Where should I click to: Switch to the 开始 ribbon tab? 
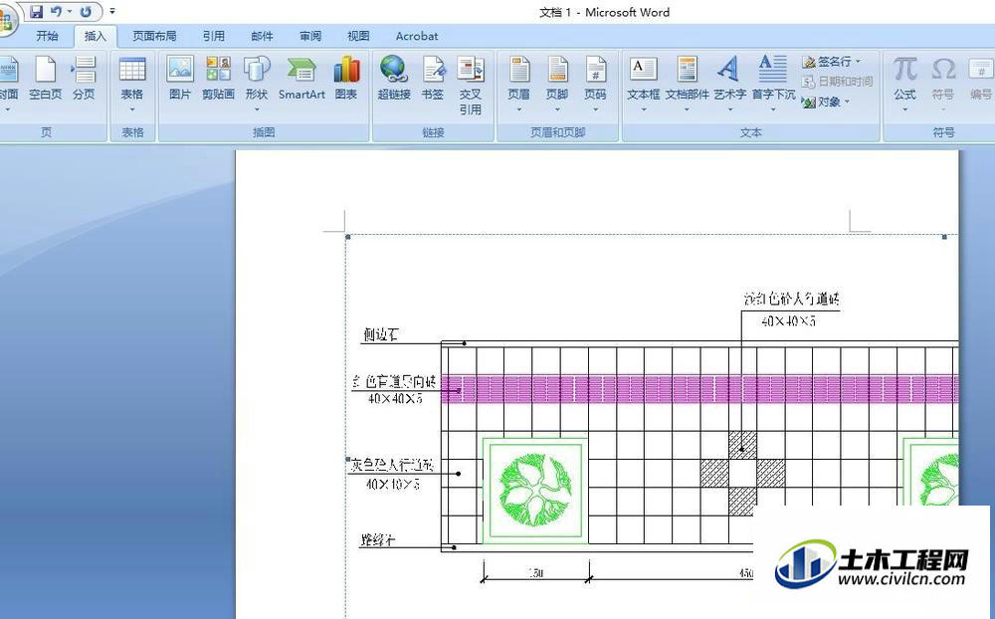tap(47, 36)
